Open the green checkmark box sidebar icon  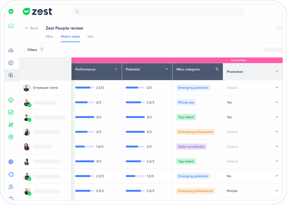coord(11,112)
